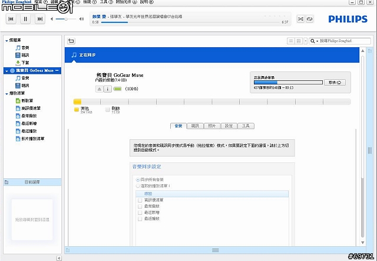Mute volume with the small speaker icon
Screen dimensions: 377x261
pos(52,19)
